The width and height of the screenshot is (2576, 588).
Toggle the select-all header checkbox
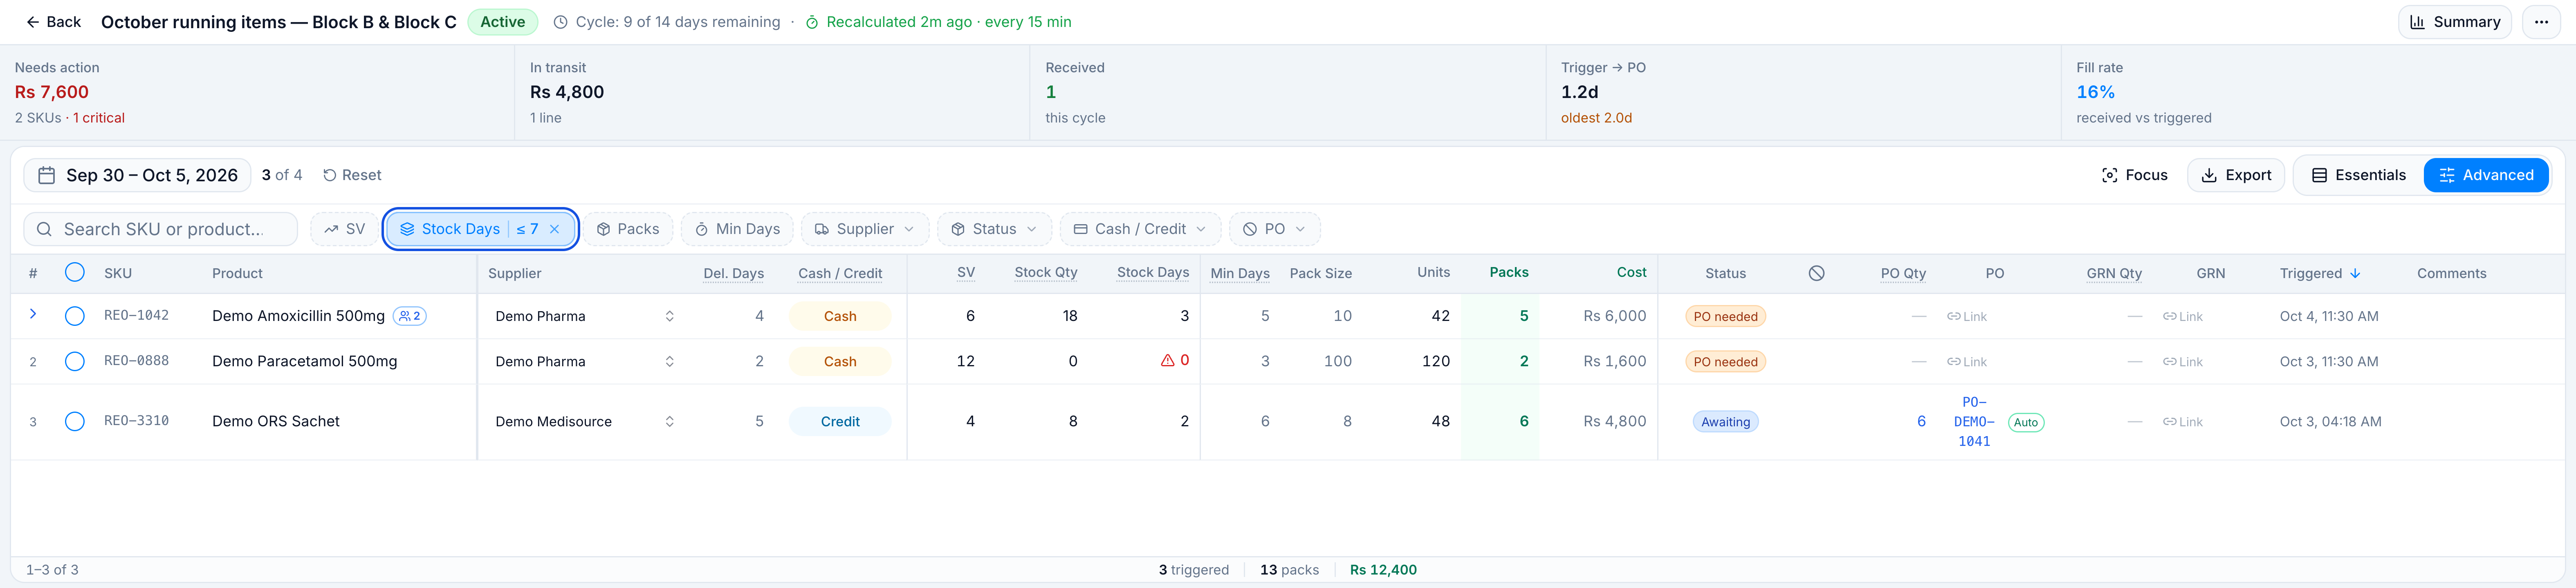tap(75, 272)
